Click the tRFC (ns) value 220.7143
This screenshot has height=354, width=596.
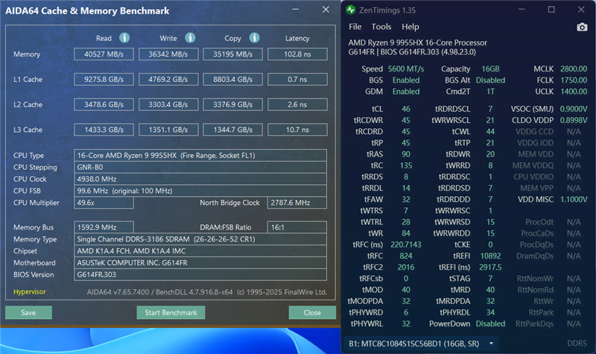pos(406,244)
